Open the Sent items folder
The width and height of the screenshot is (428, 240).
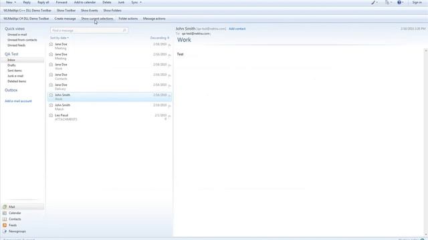15,71
